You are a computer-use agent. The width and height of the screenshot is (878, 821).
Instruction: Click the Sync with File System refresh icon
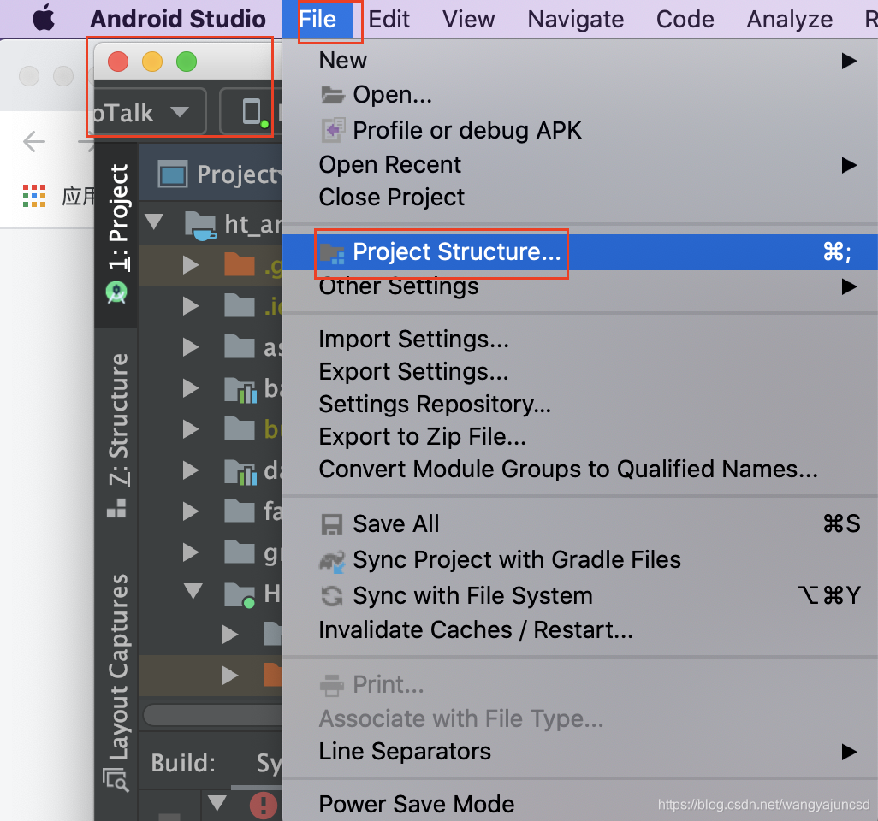[332, 595]
